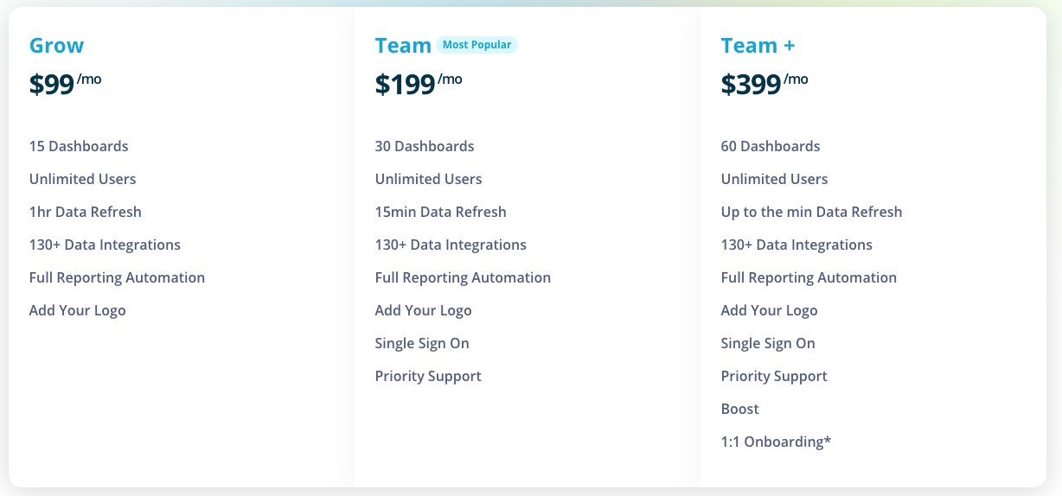The image size is (1062, 496).
Task: Click the 60 Dashboards feature
Action: 771,146
